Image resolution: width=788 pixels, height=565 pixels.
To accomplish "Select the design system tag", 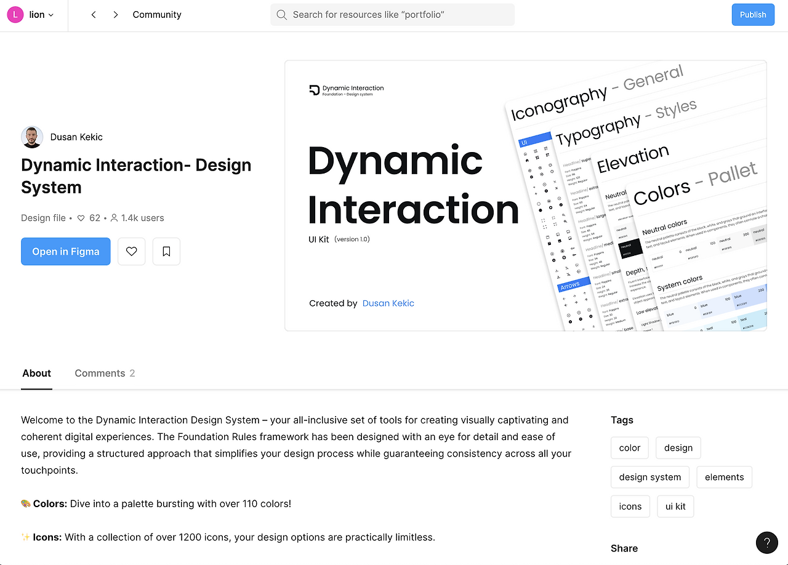I will tap(650, 477).
